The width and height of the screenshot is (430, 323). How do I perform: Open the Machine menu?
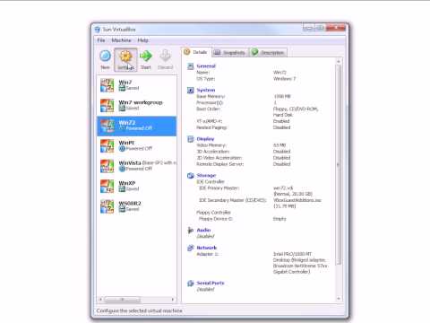121,40
